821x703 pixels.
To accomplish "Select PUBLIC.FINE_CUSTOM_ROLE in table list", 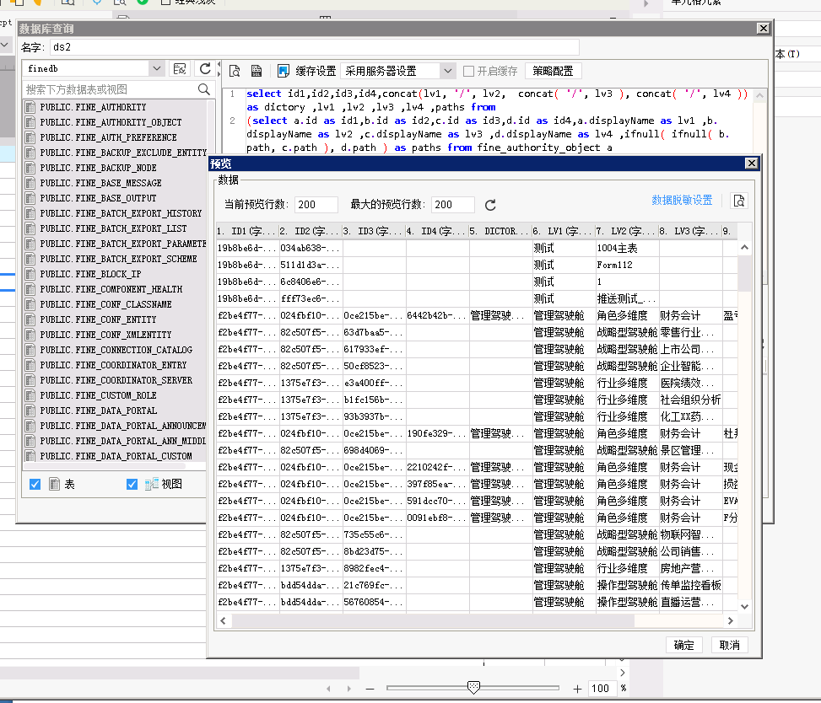I will [99, 395].
